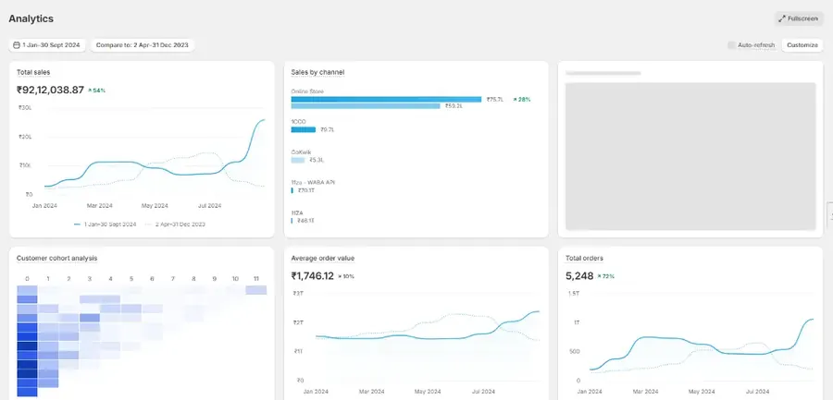The image size is (833, 400).
Task: Enable the Auto-refresh checkbox
Action: click(x=731, y=45)
